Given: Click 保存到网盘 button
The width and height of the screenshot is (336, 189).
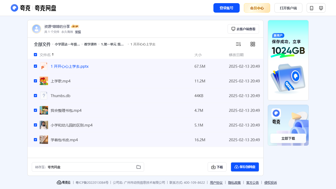Looking at the screenshot, I should pos(245,167).
